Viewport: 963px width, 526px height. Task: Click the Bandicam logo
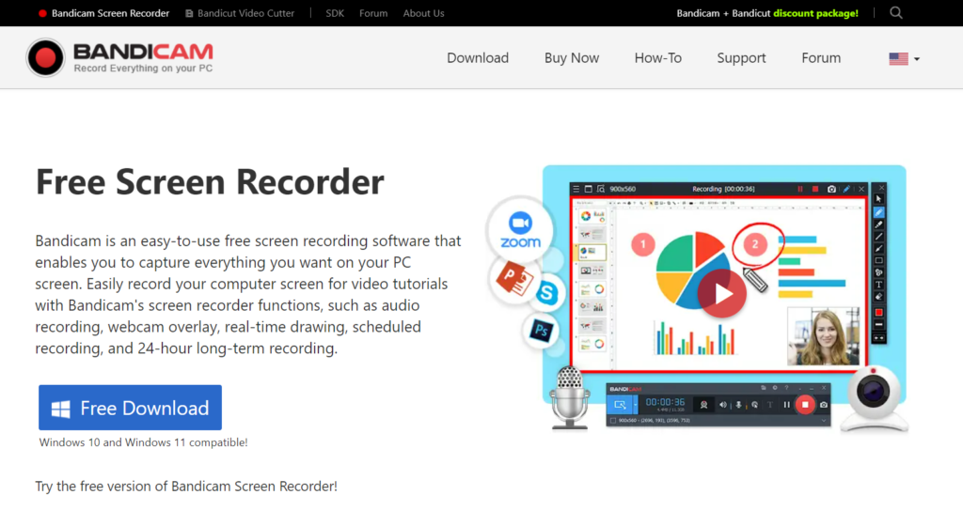[119, 57]
